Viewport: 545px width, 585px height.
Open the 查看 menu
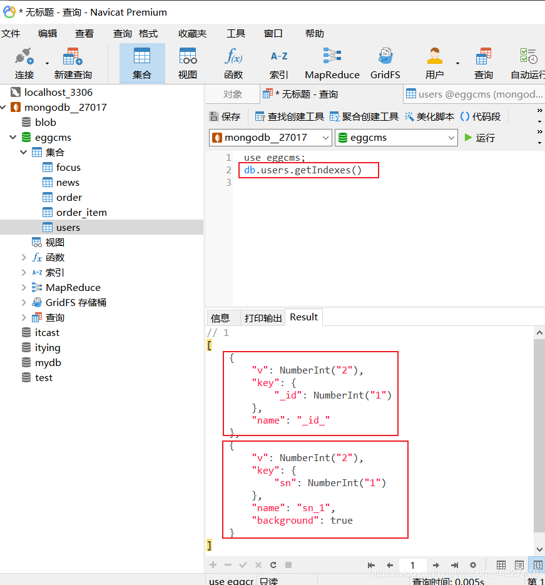(x=84, y=34)
